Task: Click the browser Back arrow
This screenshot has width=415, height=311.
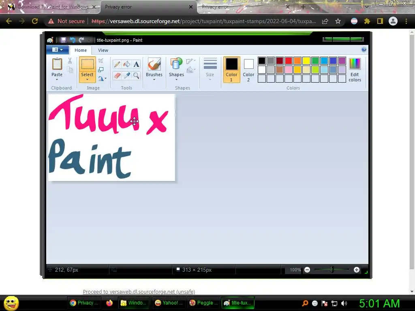Action: 9,21
